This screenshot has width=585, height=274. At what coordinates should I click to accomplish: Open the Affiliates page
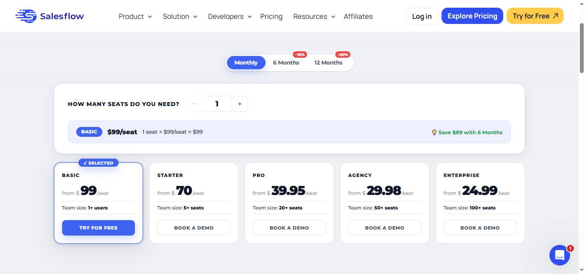[358, 16]
